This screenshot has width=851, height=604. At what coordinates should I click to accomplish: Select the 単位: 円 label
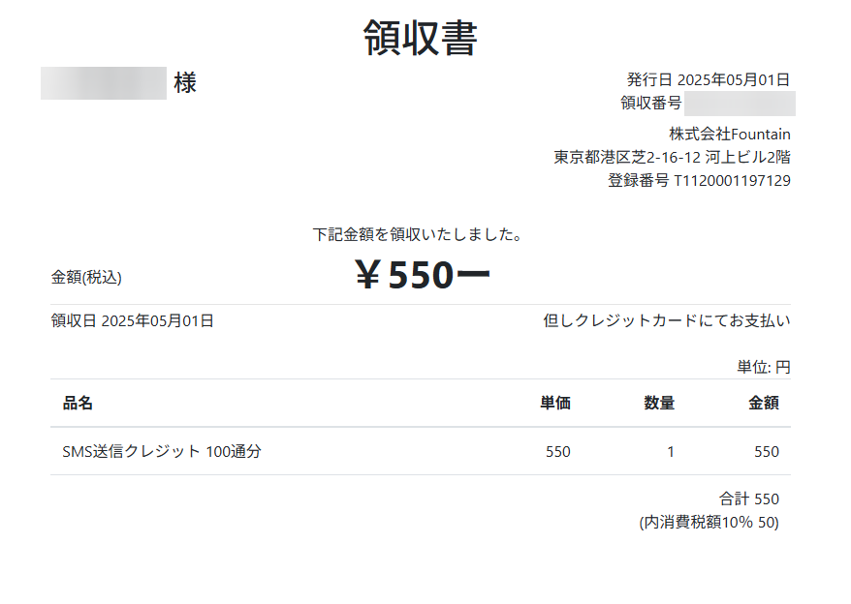[764, 367]
